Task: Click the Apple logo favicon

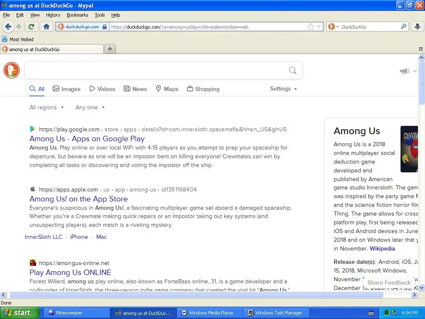Action: point(32,189)
